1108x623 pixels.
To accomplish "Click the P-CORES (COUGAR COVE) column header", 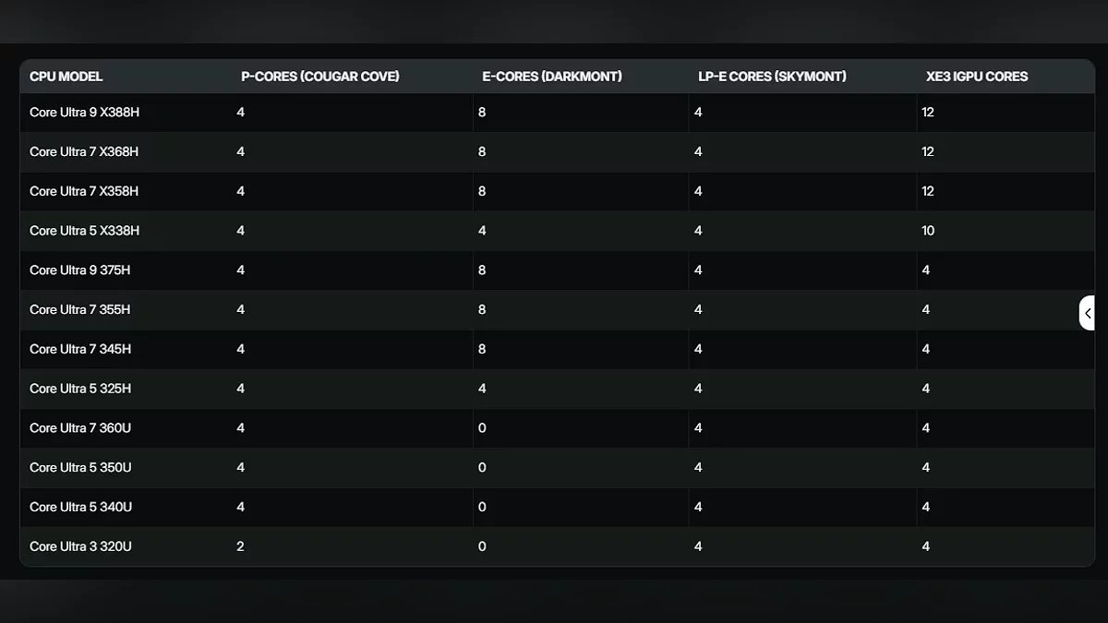I will pos(320,77).
